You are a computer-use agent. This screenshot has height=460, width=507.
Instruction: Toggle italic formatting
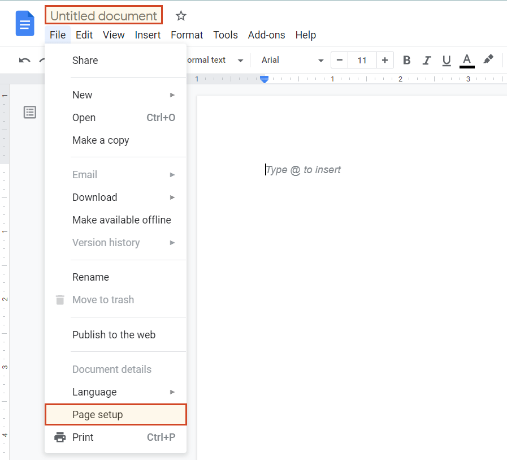426,60
